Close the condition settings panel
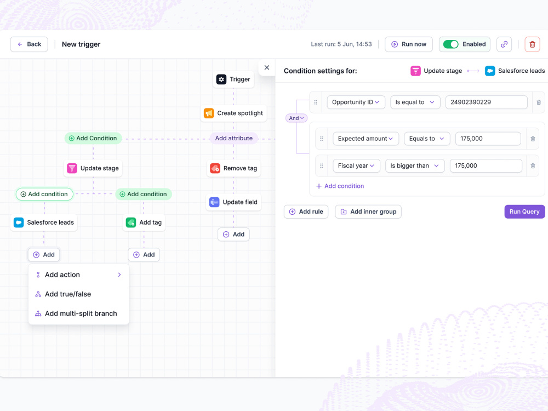Viewport: 548px width, 411px height. point(267,67)
